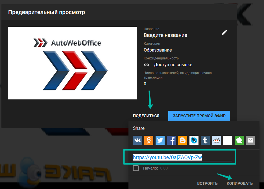Select the youtu.be link field
This screenshot has width=264, height=189.
pos(182,157)
